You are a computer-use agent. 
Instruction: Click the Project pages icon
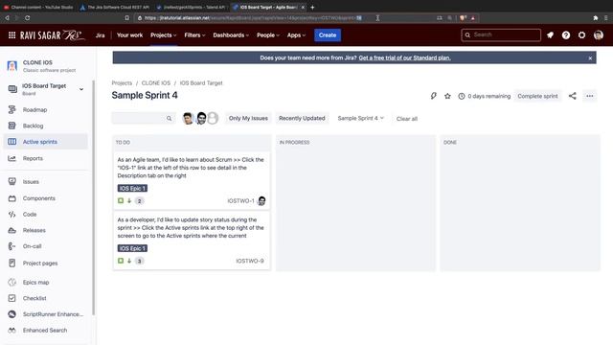12,264
